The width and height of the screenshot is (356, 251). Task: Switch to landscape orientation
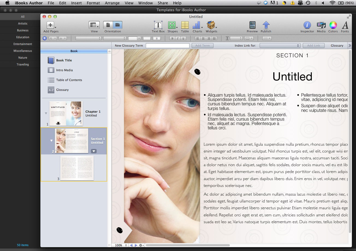[117, 25]
